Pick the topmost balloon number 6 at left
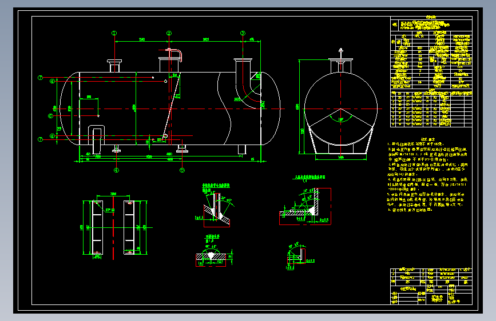 pyautogui.click(x=52, y=81)
